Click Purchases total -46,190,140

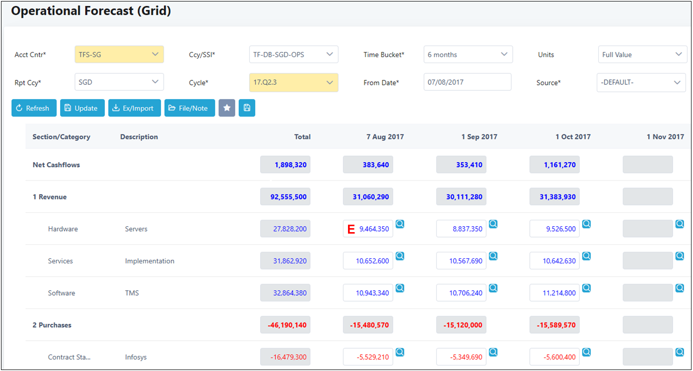pos(285,325)
